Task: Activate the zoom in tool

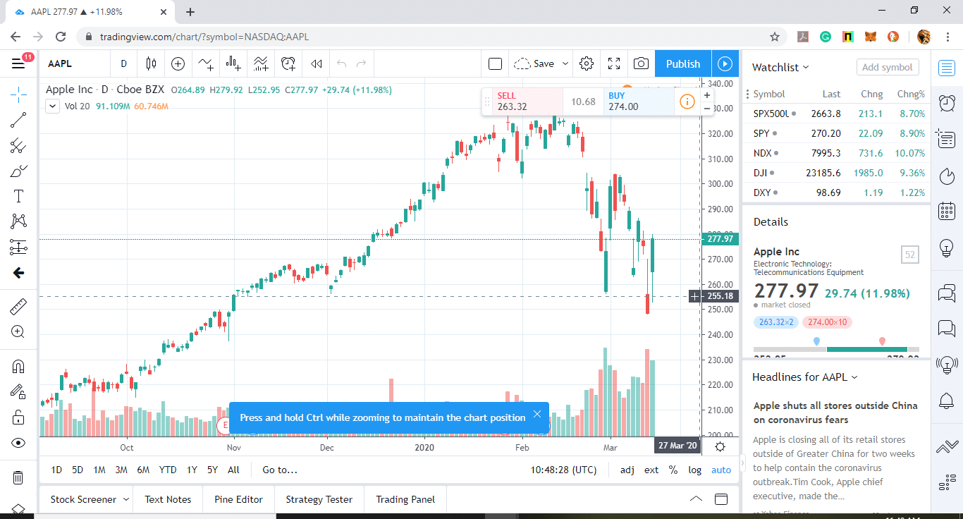Action: click(18, 331)
